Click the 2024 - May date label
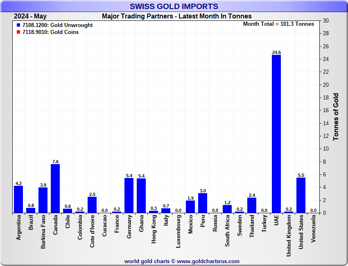348x266 pixels. point(30,16)
